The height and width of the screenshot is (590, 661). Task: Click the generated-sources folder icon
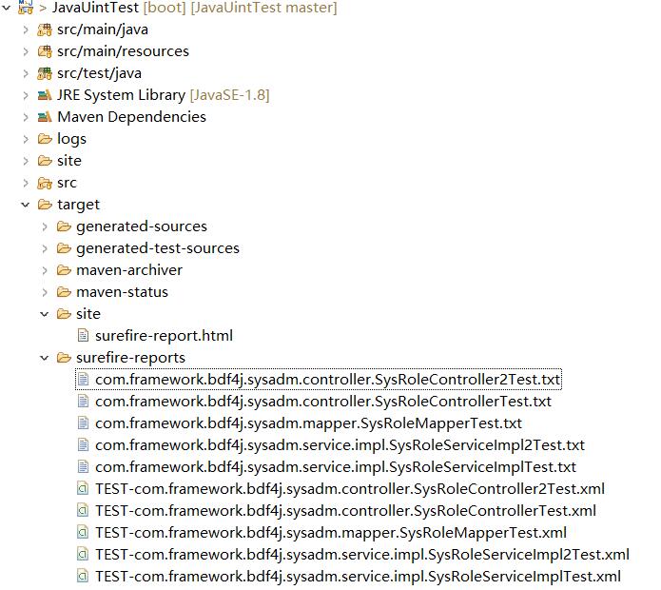point(64,226)
